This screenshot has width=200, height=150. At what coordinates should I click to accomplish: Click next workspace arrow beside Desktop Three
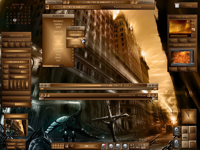click(68, 2)
